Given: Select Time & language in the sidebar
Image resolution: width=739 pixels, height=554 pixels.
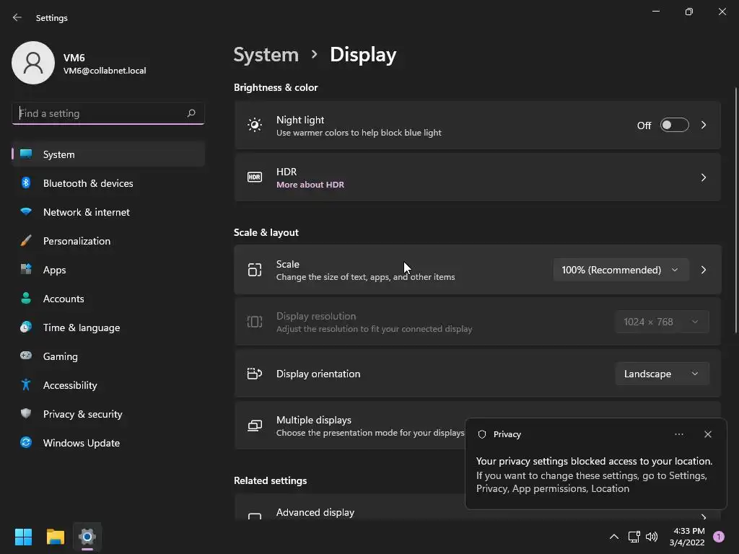Looking at the screenshot, I should (x=82, y=327).
